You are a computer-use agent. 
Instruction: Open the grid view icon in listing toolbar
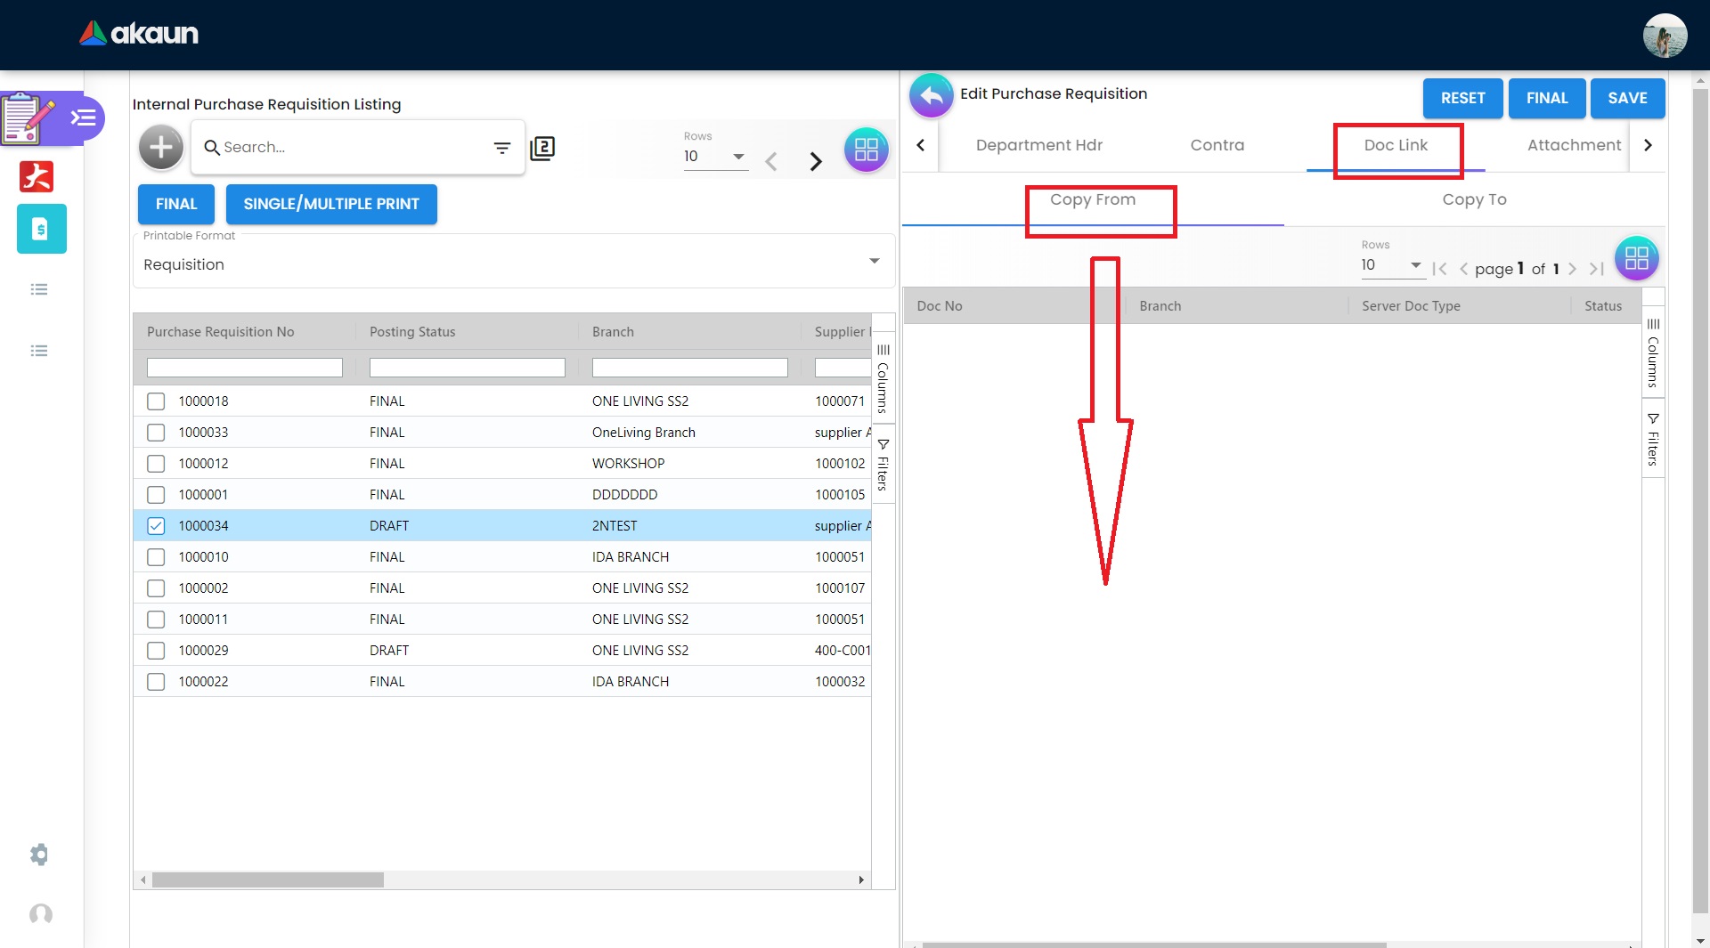click(x=866, y=150)
